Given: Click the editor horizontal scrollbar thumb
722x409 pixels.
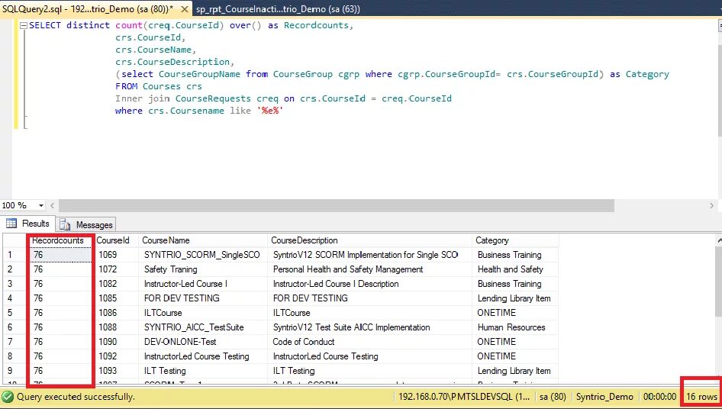Looking at the screenshot, I should [337, 205].
